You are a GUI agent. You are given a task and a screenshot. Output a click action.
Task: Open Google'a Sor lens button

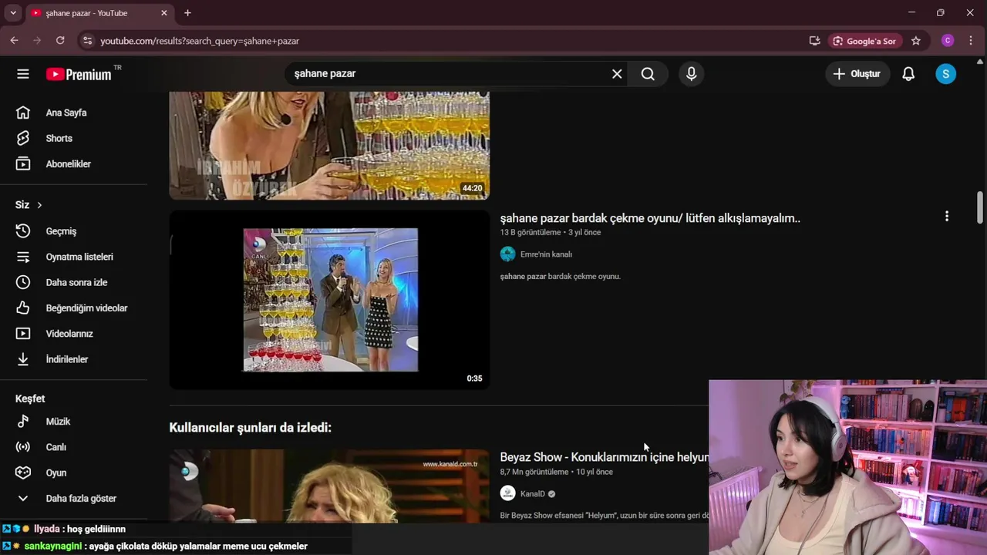tap(864, 41)
